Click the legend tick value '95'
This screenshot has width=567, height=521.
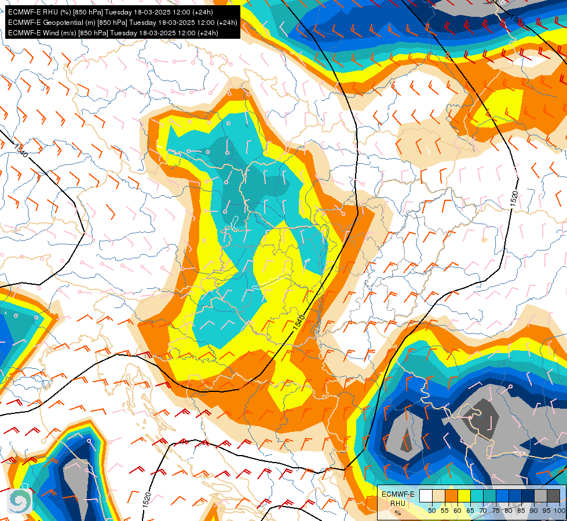tap(547, 511)
